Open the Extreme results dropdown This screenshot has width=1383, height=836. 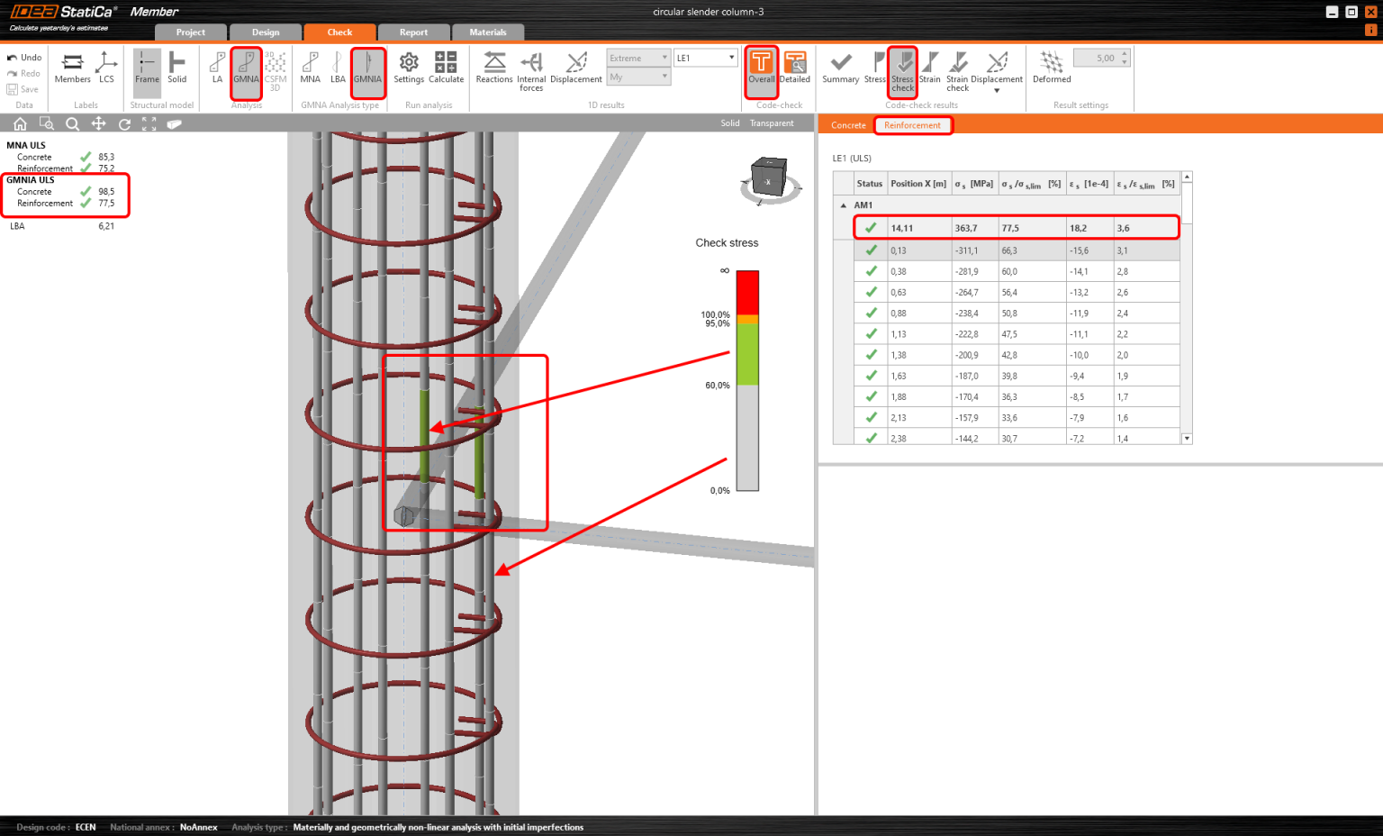coord(637,57)
